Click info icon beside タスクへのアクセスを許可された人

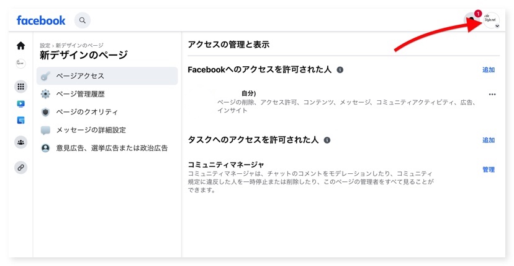click(327, 140)
